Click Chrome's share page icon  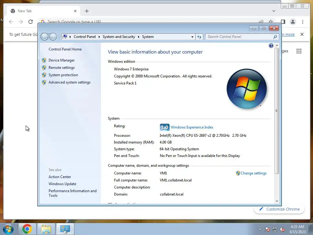(261, 21)
